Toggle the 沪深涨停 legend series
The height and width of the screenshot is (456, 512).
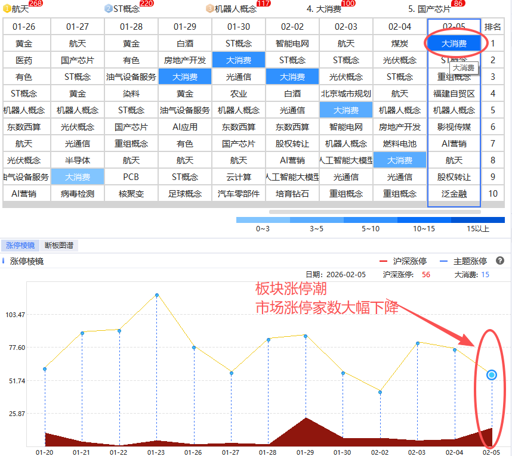(x=403, y=261)
